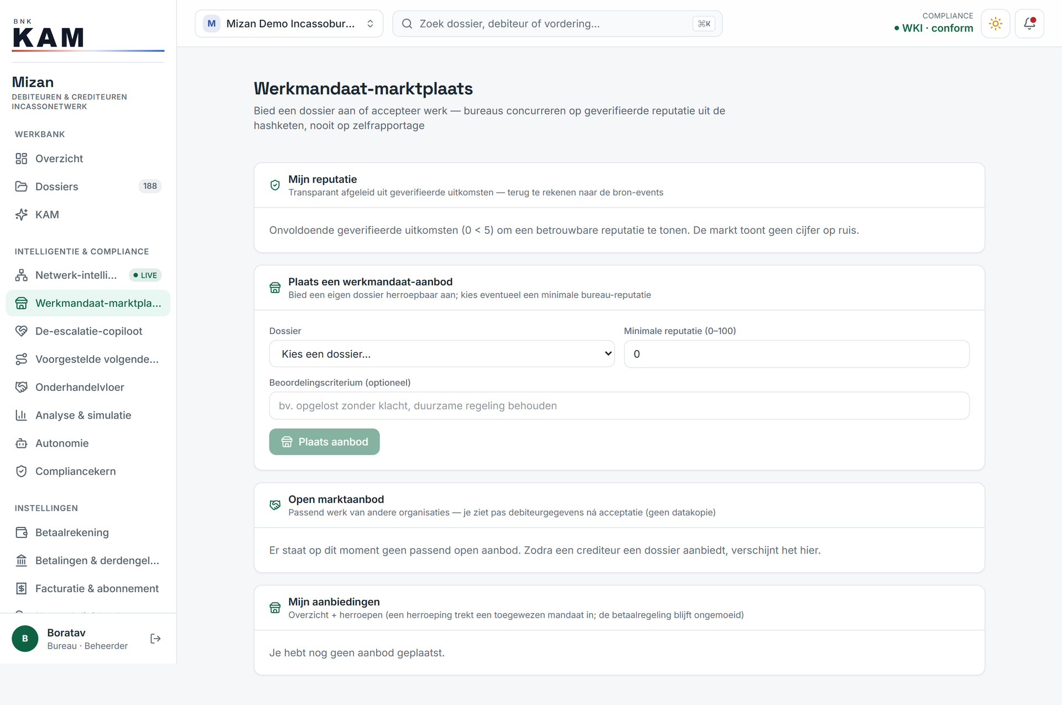The width and height of the screenshot is (1062, 705).
Task: Open Facturatie & abonnement settings
Action: tap(88, 588)
